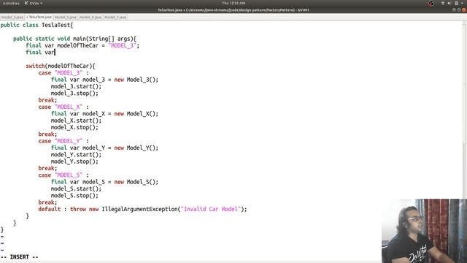Click the incomplete 'final var' line
The width and height of the screenshot is (467, 263).
click(x=40, y=53)
